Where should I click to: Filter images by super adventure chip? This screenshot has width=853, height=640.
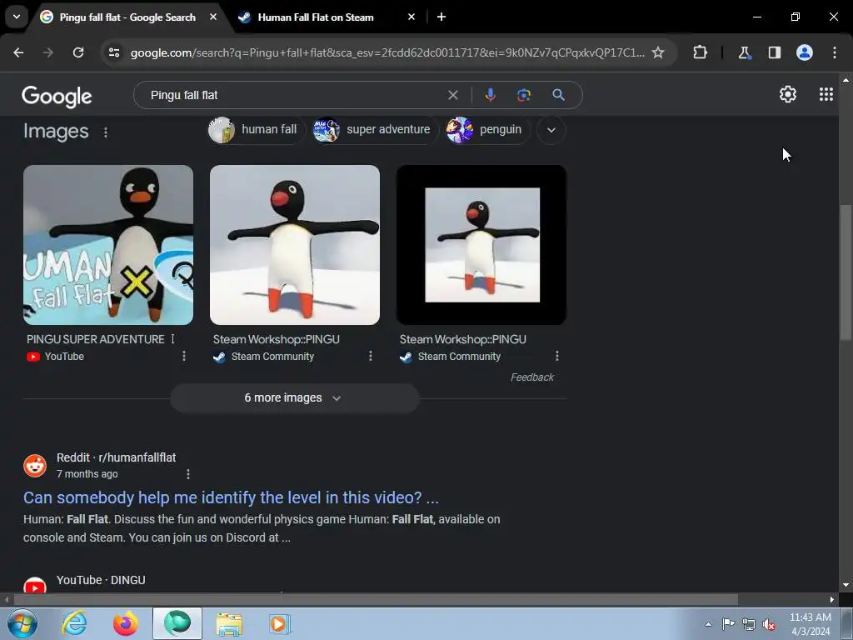[x=376, y=129]
